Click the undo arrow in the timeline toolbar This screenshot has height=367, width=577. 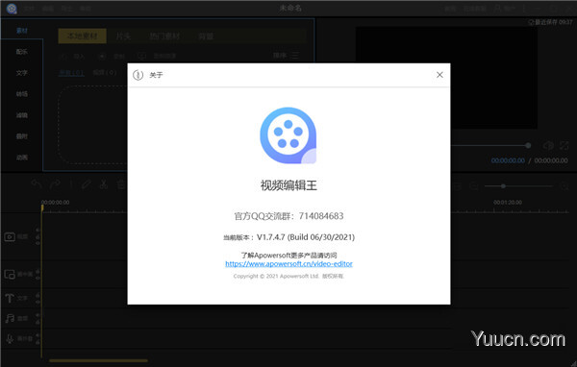point(37,184)
